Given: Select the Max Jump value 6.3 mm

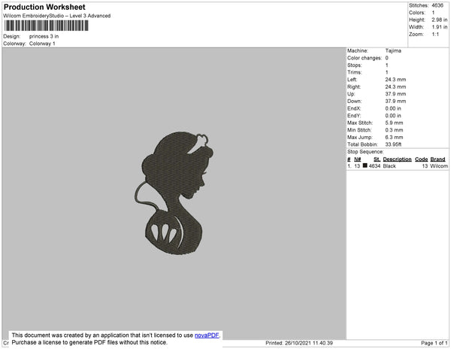Looking at the screenshot, I should [394, 137].
